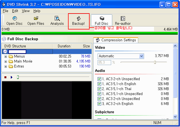Viewport: 180px width, 127px height.
Task: Close the DVD Shrink window
Action: click(x=175, y=5)
